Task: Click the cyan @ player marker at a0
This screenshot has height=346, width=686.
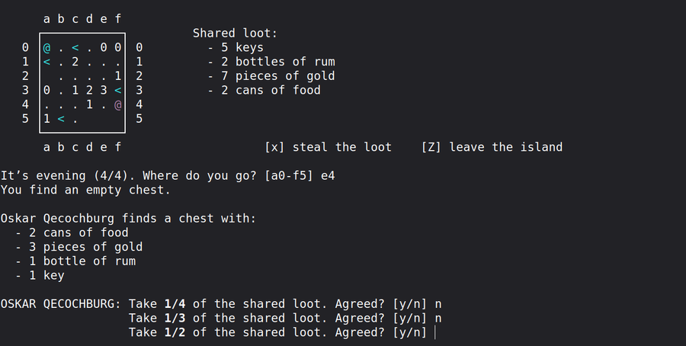Action: tap(46, 48)
